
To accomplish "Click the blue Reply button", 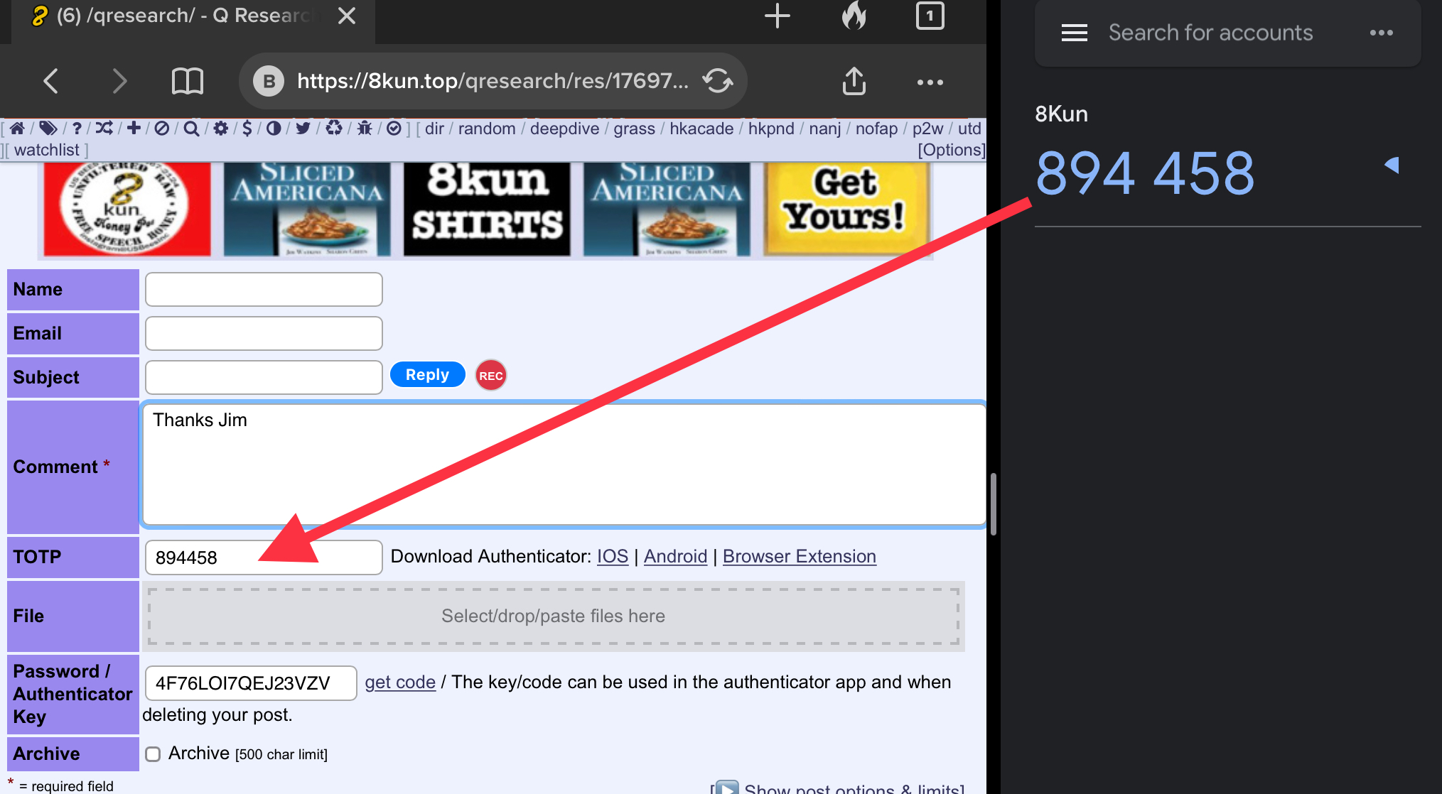I will 427,375.
